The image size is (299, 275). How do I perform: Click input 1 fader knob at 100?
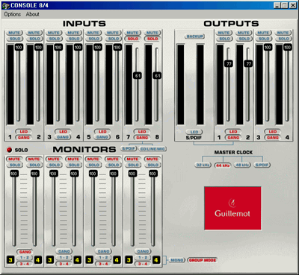point(19,48)
